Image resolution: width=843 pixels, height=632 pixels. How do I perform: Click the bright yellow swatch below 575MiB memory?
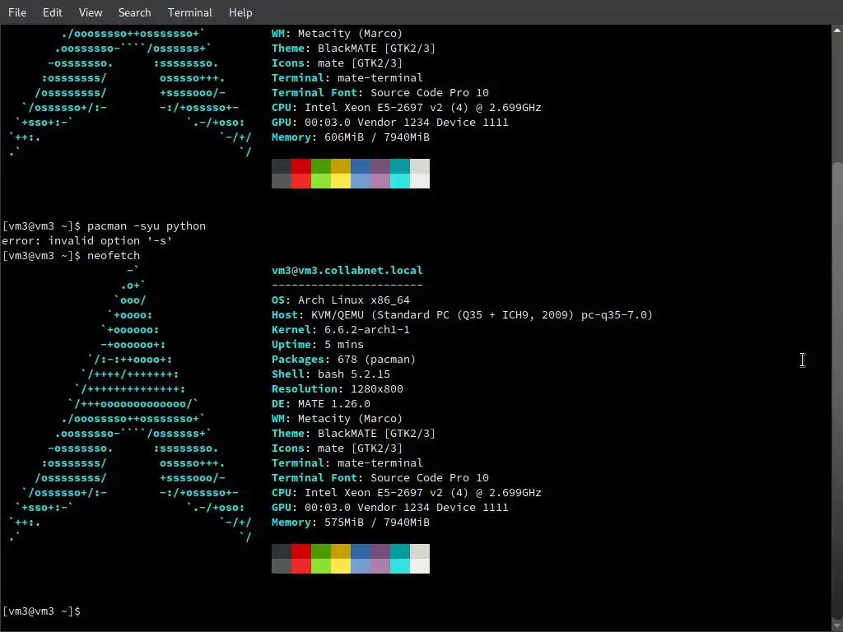tap(340, 566)
